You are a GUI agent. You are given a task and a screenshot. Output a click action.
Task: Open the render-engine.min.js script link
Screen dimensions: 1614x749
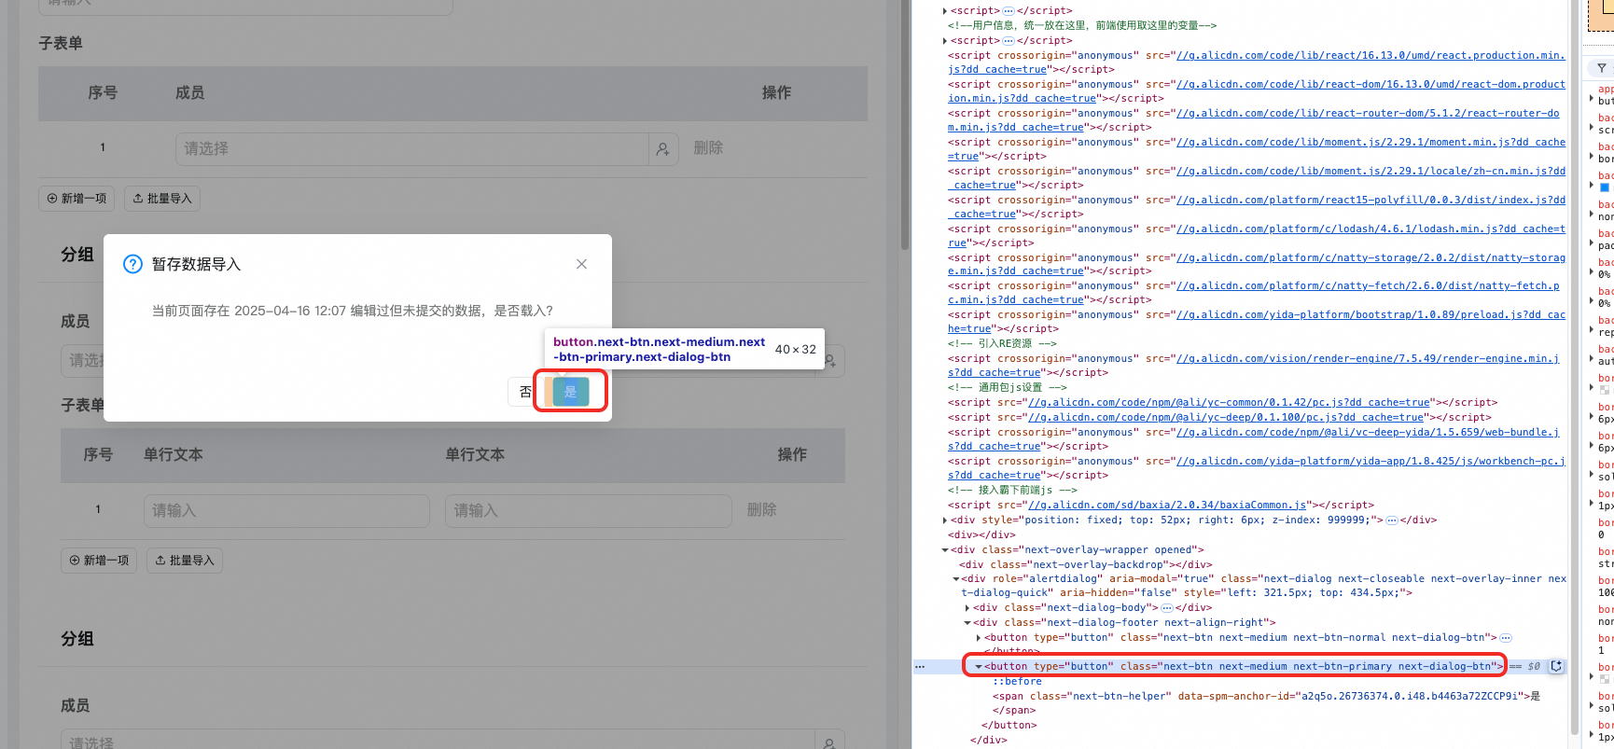point(1254,366)
